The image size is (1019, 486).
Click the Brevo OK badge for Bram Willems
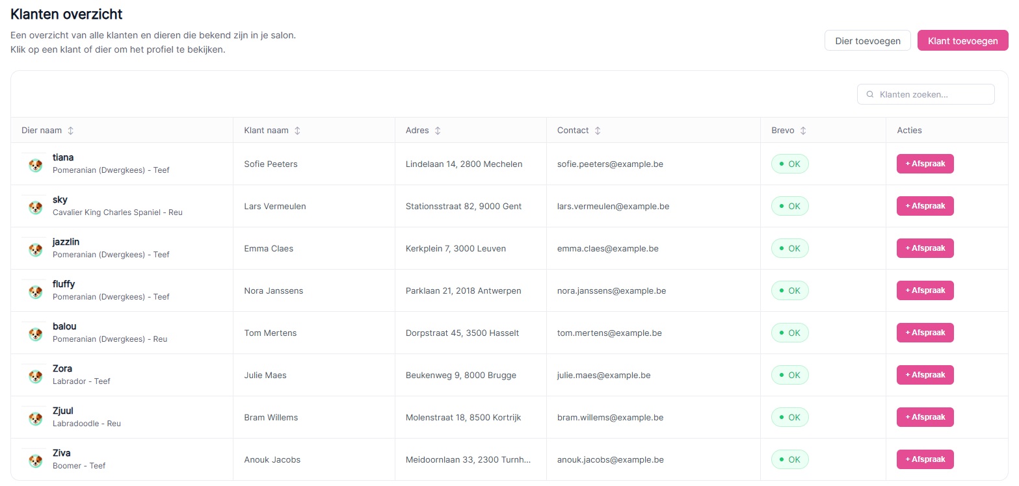[x=789, y=417]
